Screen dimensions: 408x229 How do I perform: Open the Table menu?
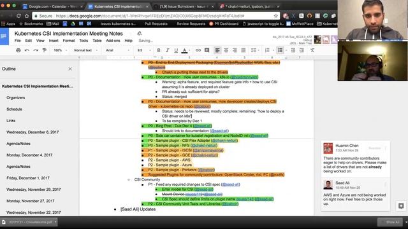[97, 41]
